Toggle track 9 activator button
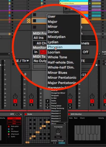Viewport: 106px width, 147px height. (92, 101)
